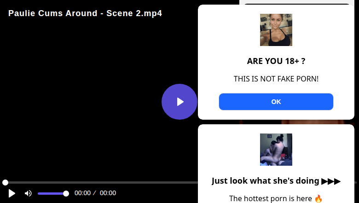Click the fire emoji in lower popup

[318, 199]
